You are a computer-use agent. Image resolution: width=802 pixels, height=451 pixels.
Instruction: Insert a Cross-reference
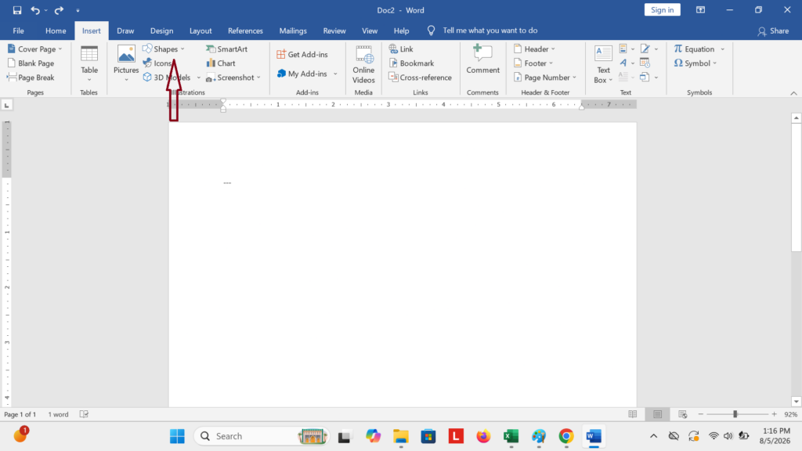click(x=420, y=78)
